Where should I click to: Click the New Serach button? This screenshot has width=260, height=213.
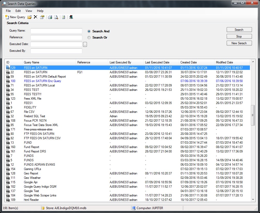click(239, 43)
